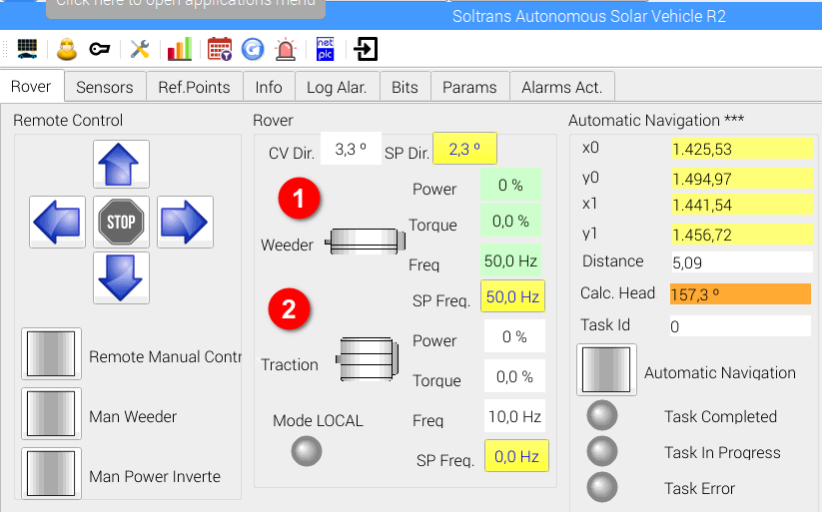Open the operator user icon
Image resolution: width=822 pixels, height=512 pixels.
point(67,49)
